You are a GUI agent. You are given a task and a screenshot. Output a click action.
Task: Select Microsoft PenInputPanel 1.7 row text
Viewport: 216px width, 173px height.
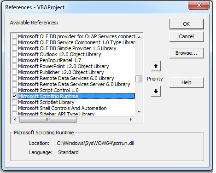point(49,60)
